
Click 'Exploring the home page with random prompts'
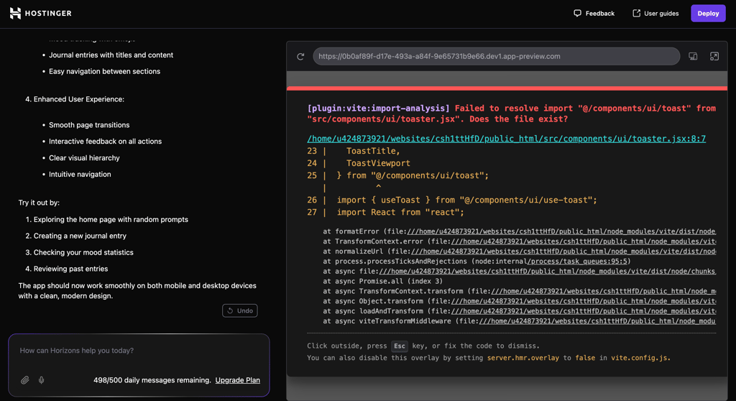[111, 219]
